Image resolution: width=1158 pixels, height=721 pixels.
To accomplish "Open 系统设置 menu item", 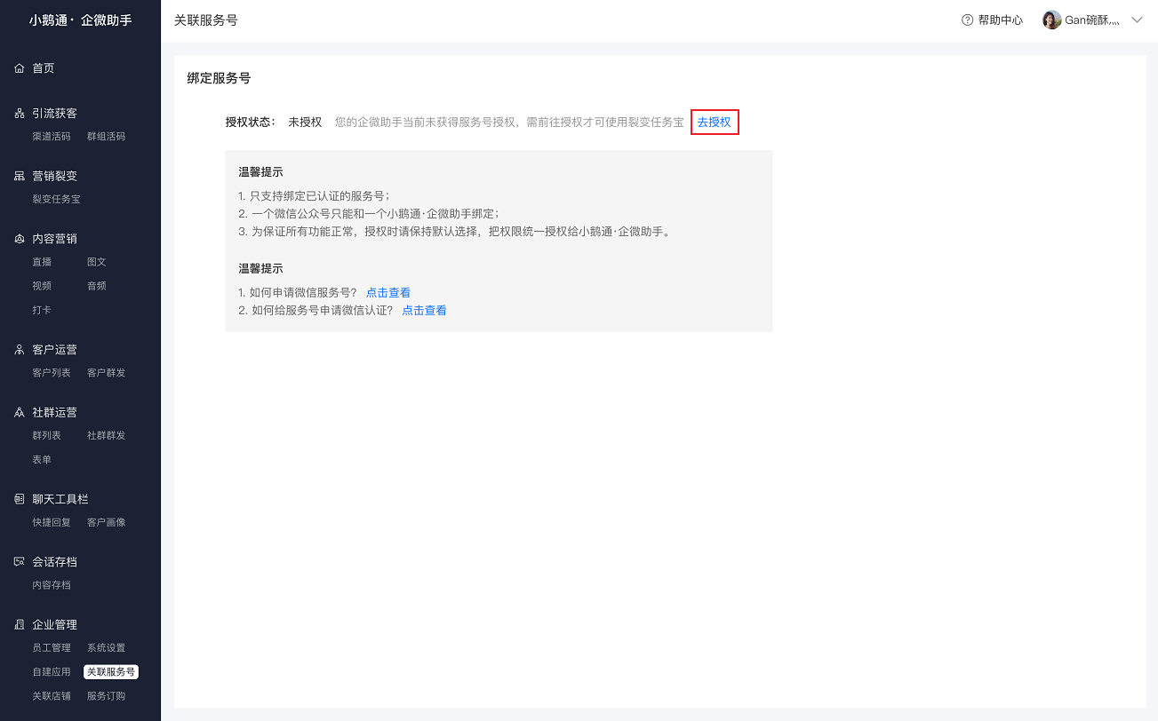I will coord(106,648).
